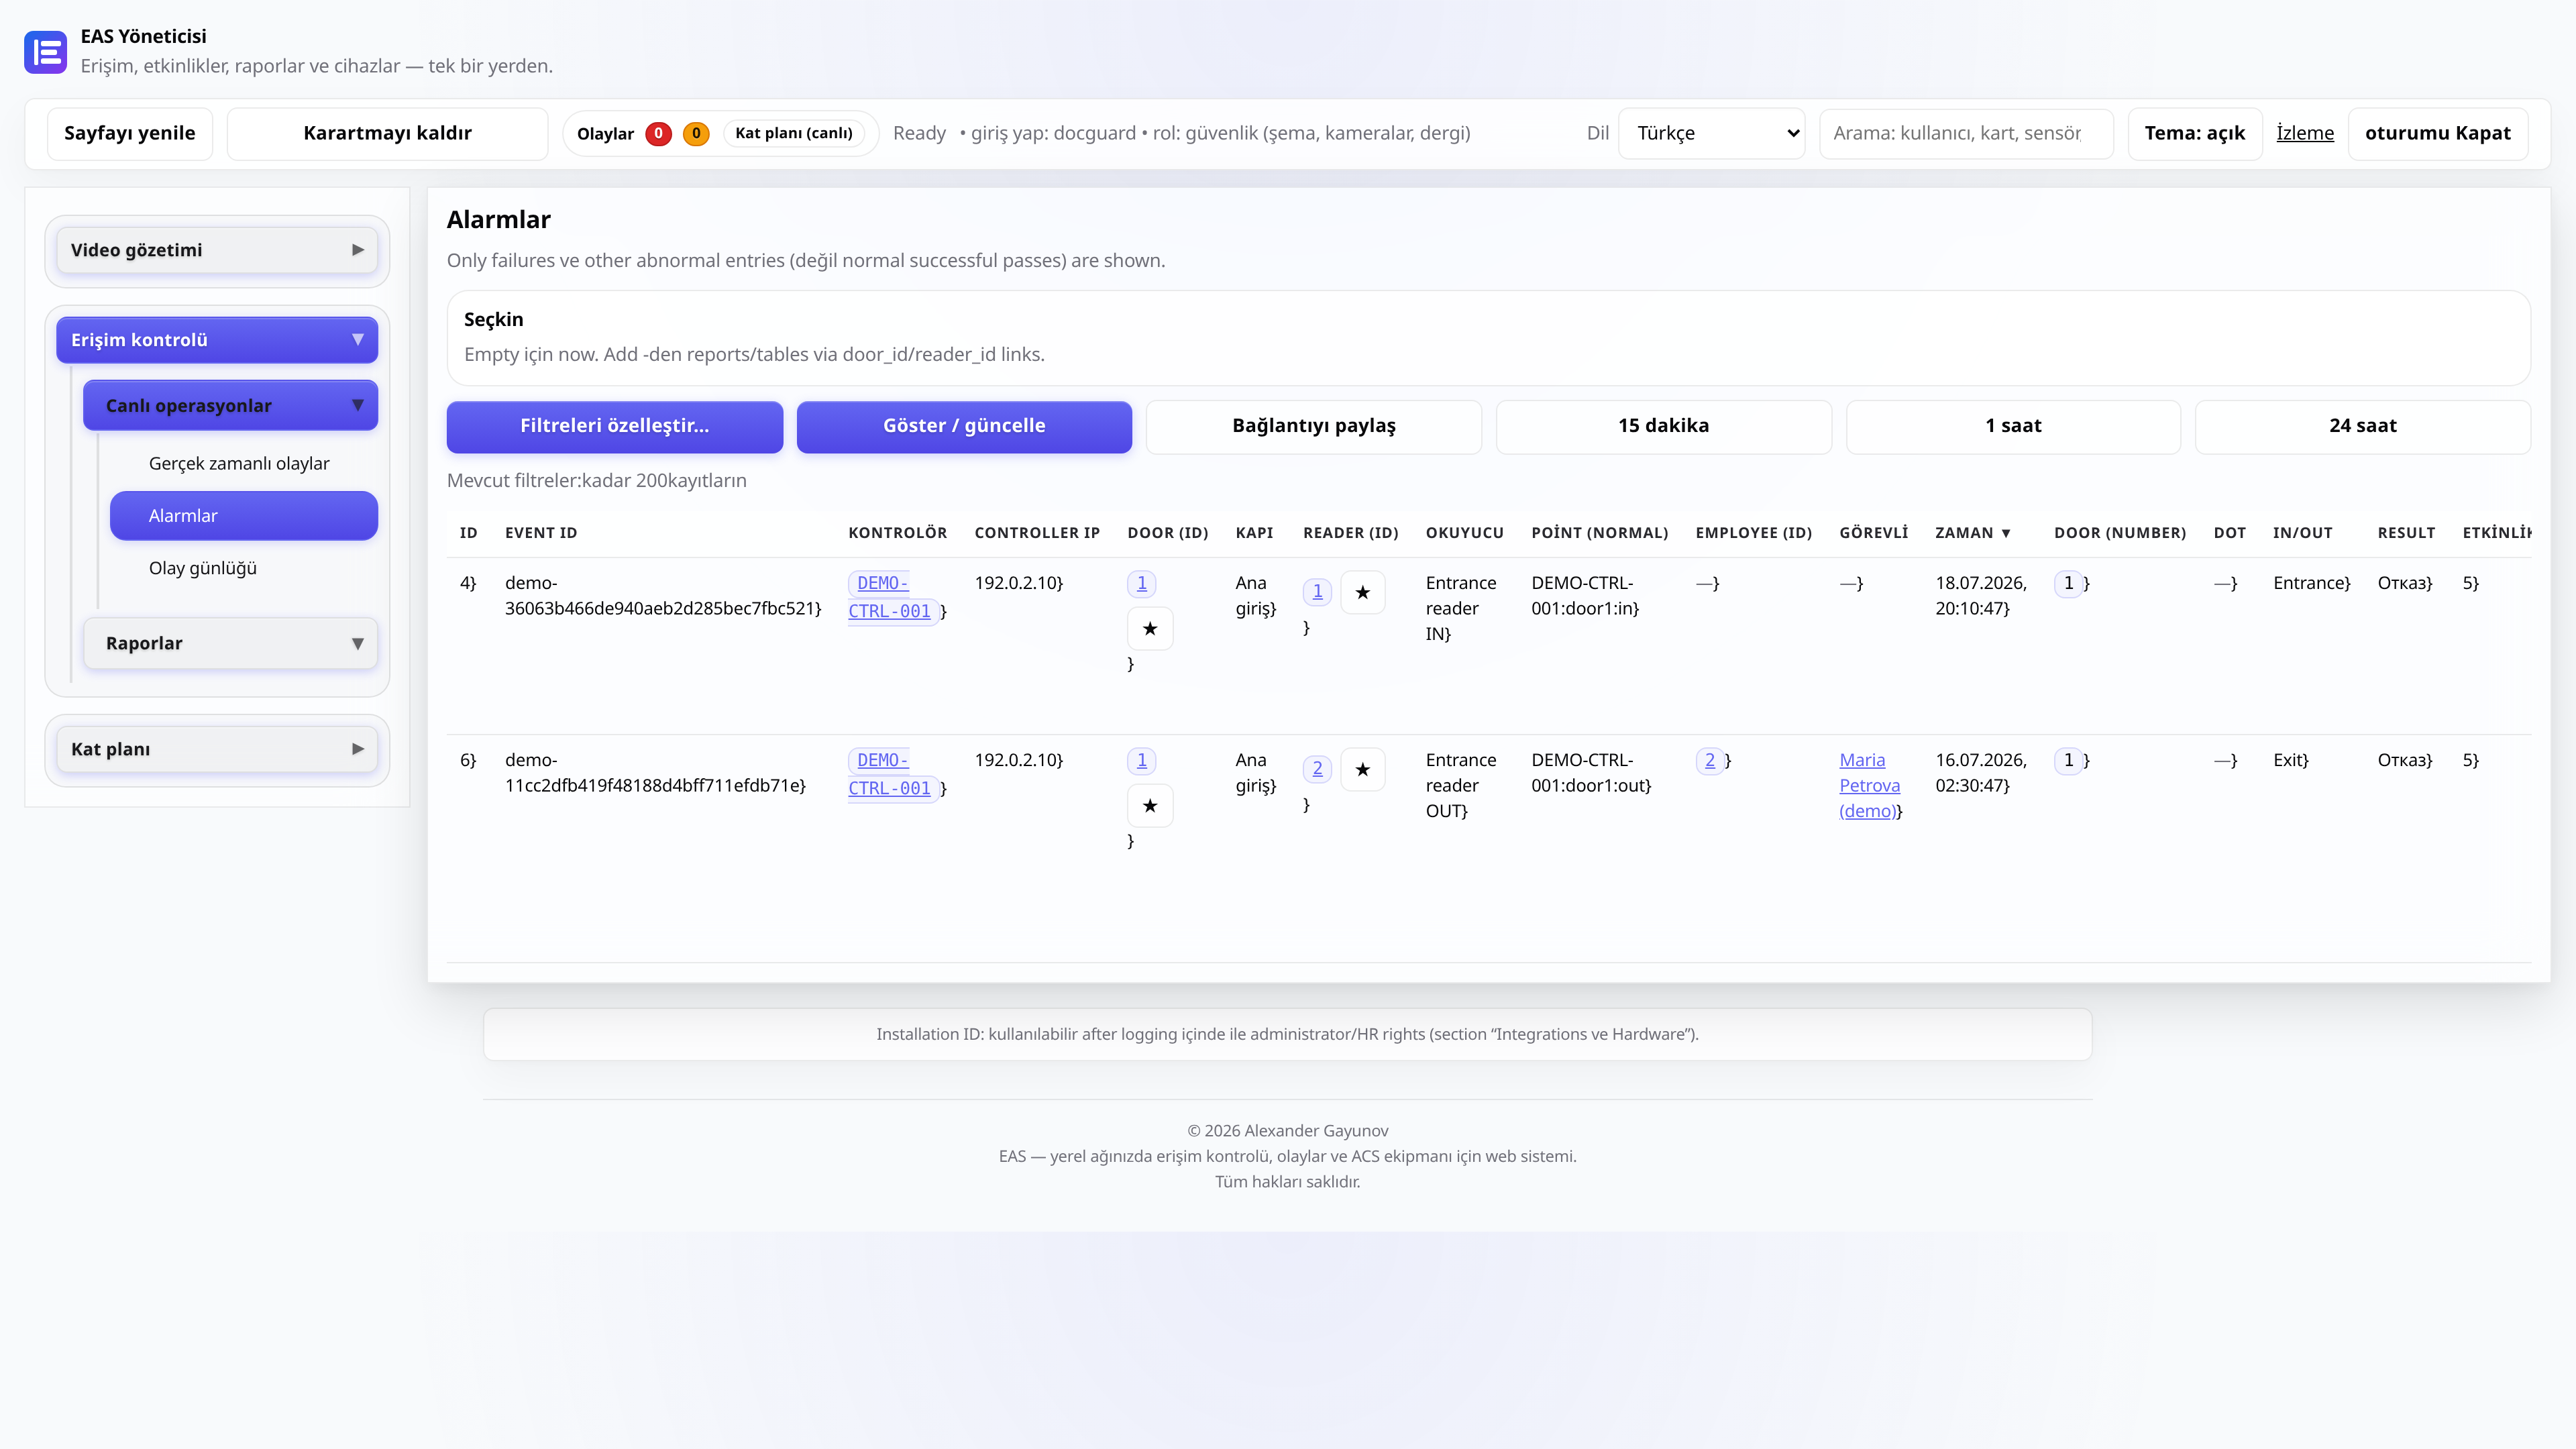
Task: Star the reader in the first alarm row
Action: tap(1362, 592)
